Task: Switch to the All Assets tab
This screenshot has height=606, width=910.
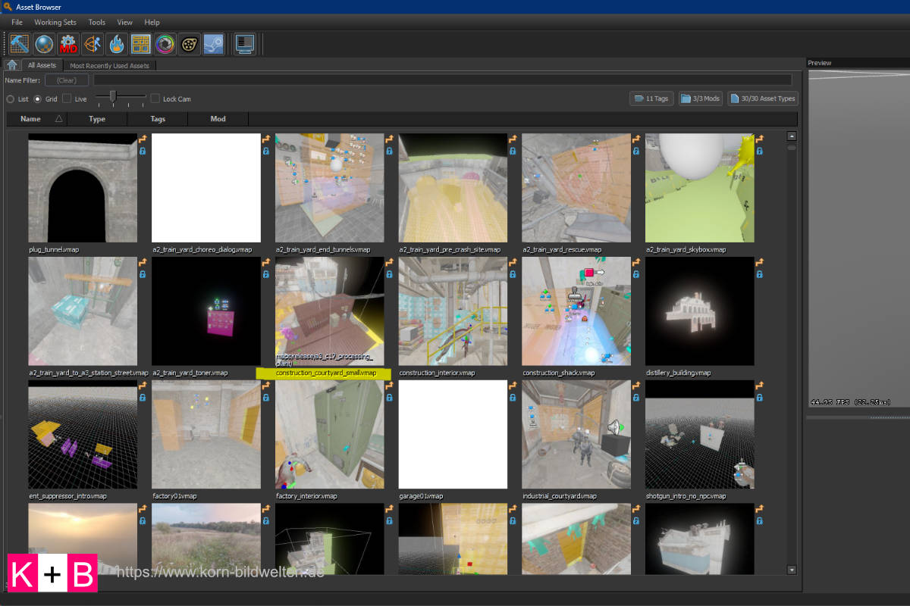Action: tap(42, 65)
